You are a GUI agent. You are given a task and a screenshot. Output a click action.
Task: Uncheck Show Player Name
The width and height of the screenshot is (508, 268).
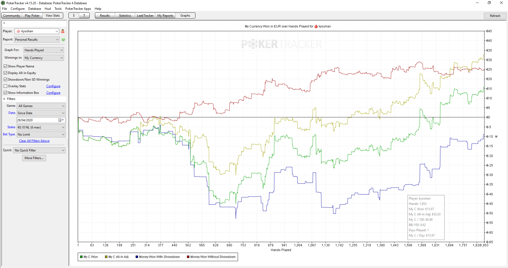[5, 66]
